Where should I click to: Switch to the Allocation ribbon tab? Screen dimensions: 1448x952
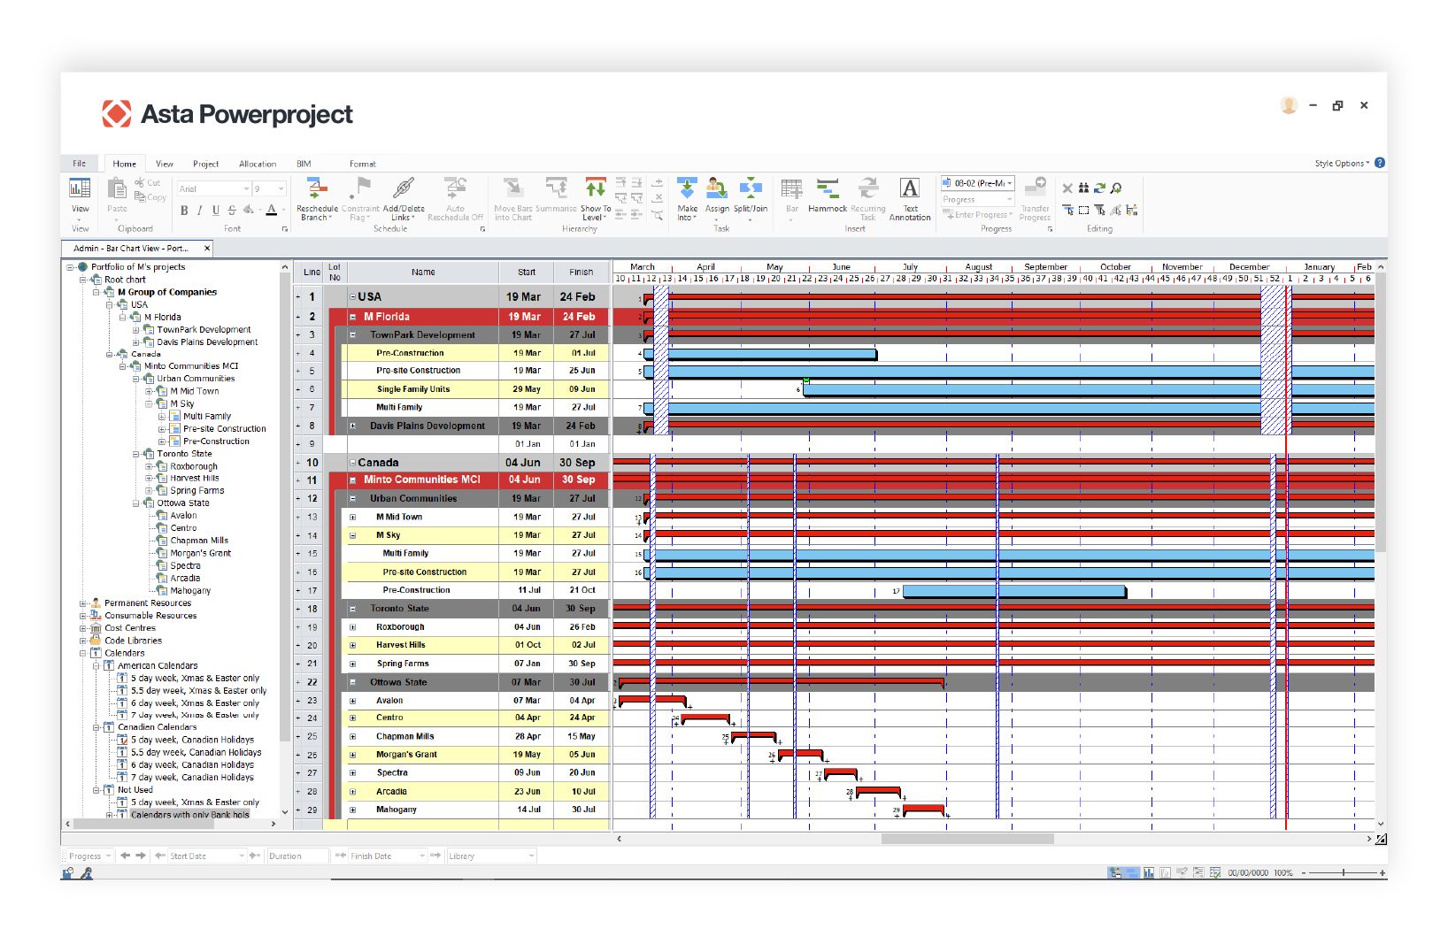258,164
